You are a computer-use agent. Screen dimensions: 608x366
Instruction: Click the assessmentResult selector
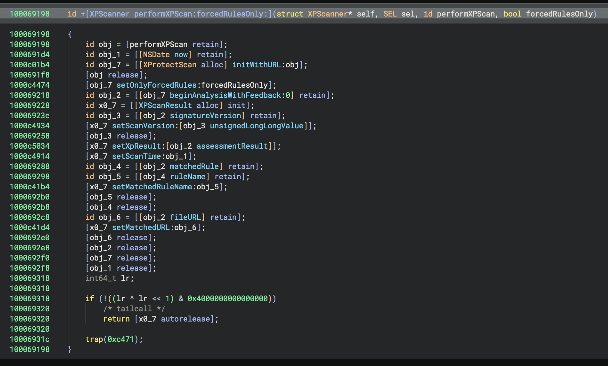(x=232, y=146)
